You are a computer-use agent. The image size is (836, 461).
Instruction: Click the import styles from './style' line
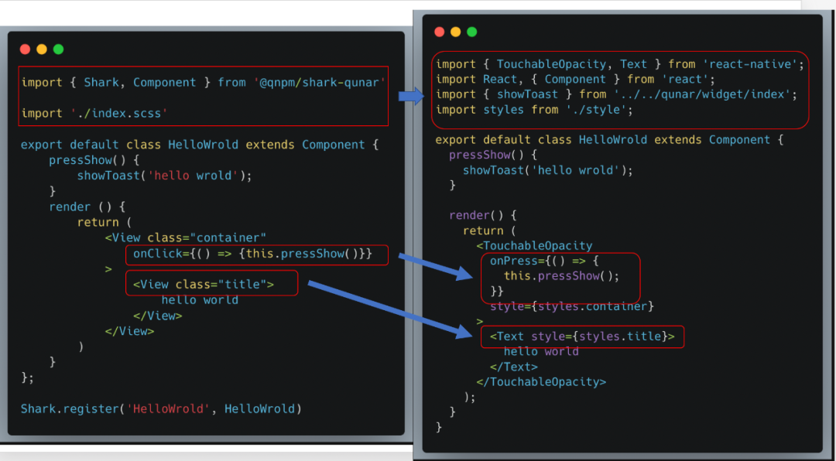(534, 110)
